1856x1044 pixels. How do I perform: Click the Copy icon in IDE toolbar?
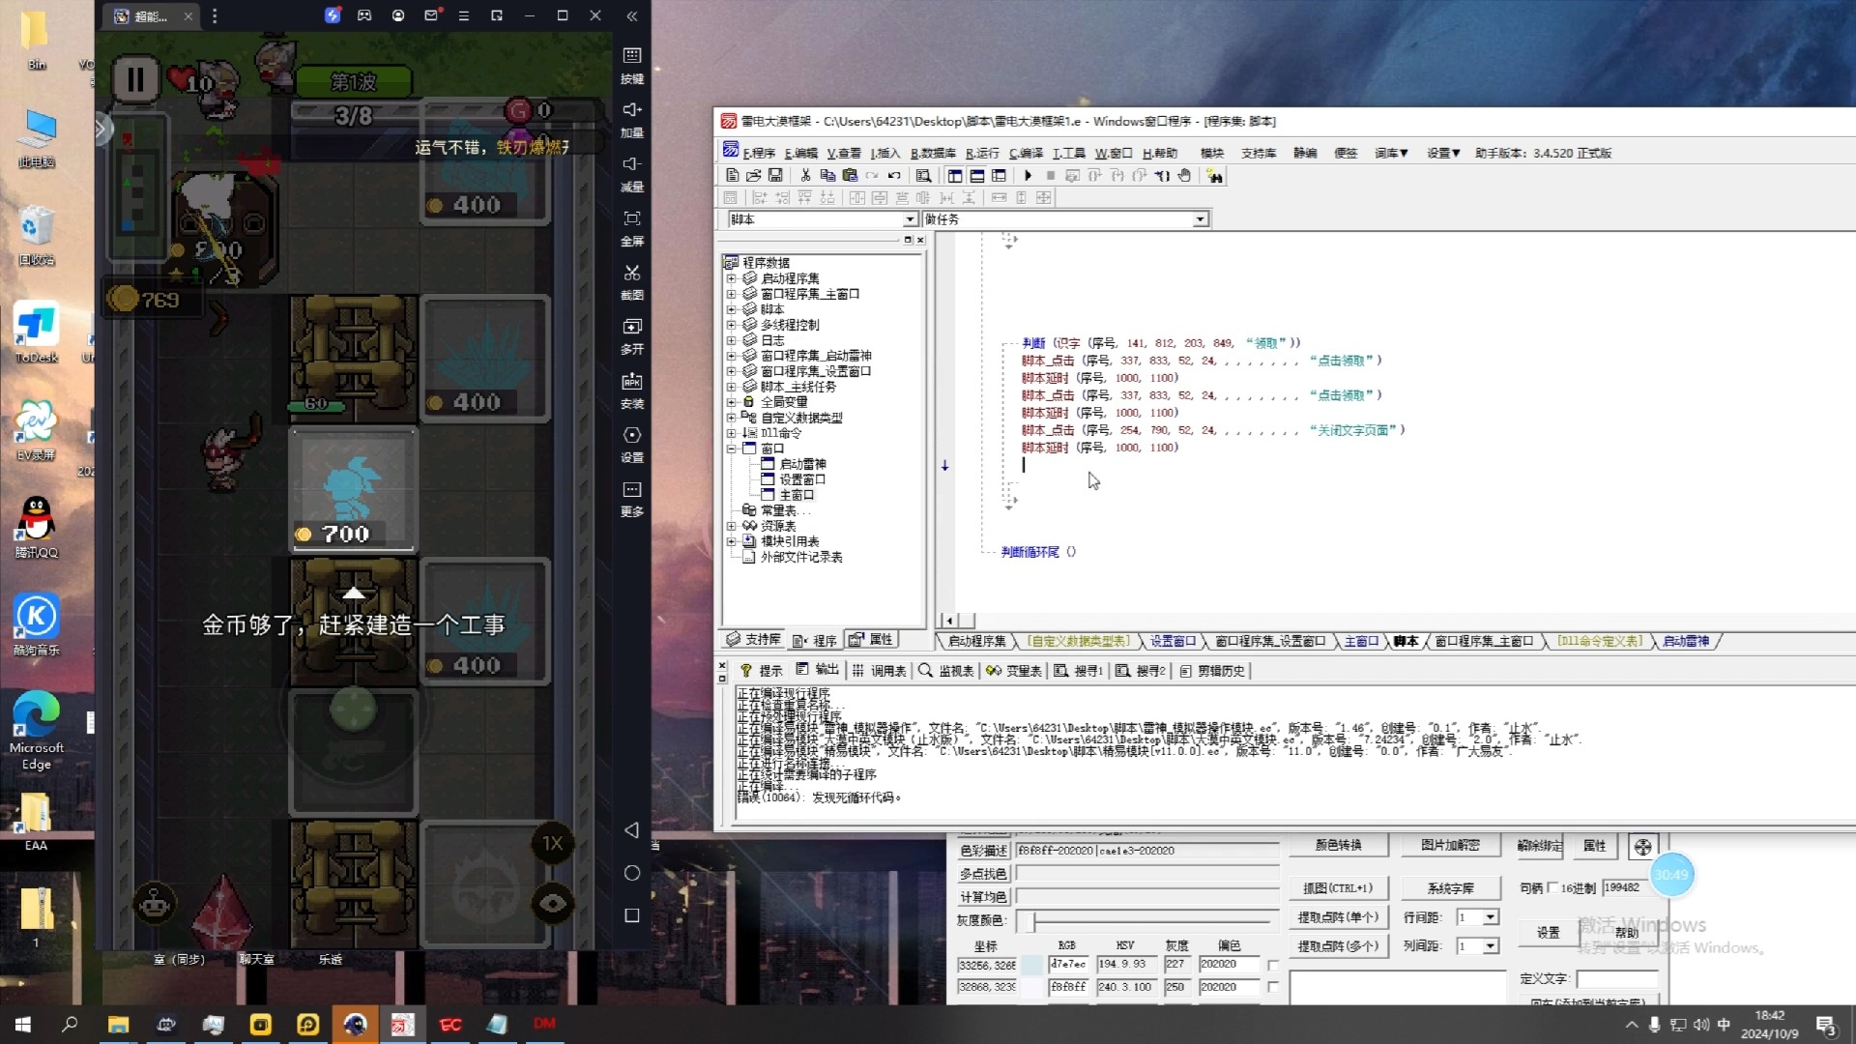827,175
